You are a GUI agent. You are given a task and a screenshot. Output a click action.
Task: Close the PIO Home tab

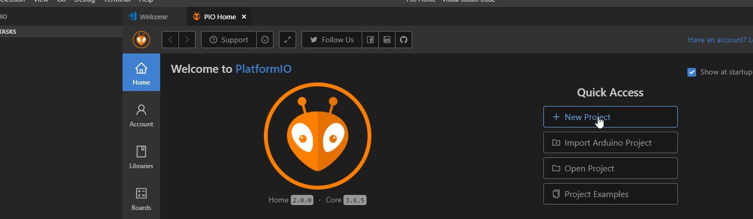(x=243, y=17)
